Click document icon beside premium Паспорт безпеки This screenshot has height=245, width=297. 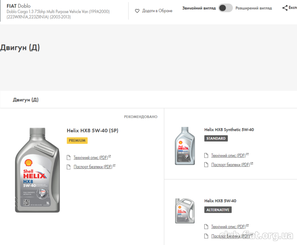click(x=69, y=167)
